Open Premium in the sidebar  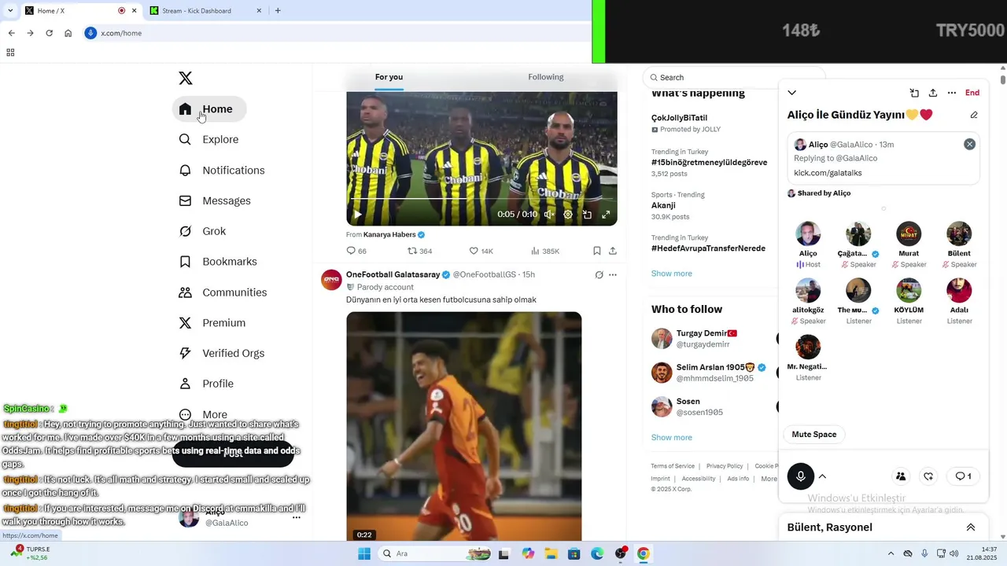[213, 323]
